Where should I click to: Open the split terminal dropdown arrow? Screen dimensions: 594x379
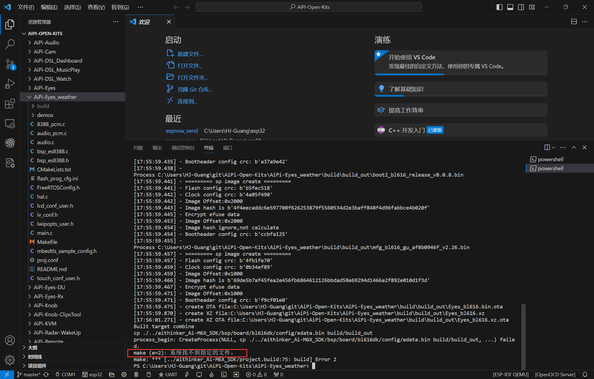pos(554,147)
